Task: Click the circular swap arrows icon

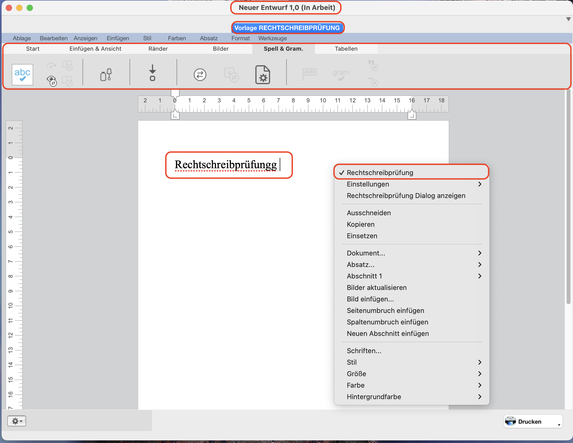Action: click(200, 75)
